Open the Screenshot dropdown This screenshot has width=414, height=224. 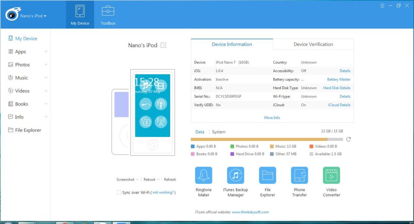click(127, 179)
